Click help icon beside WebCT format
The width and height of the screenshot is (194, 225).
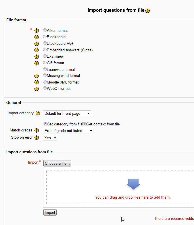37,89
